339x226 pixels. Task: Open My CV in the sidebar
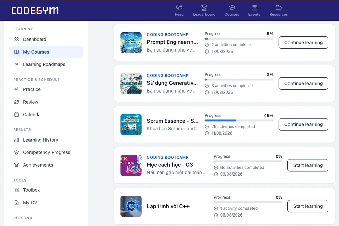(46, 203)
